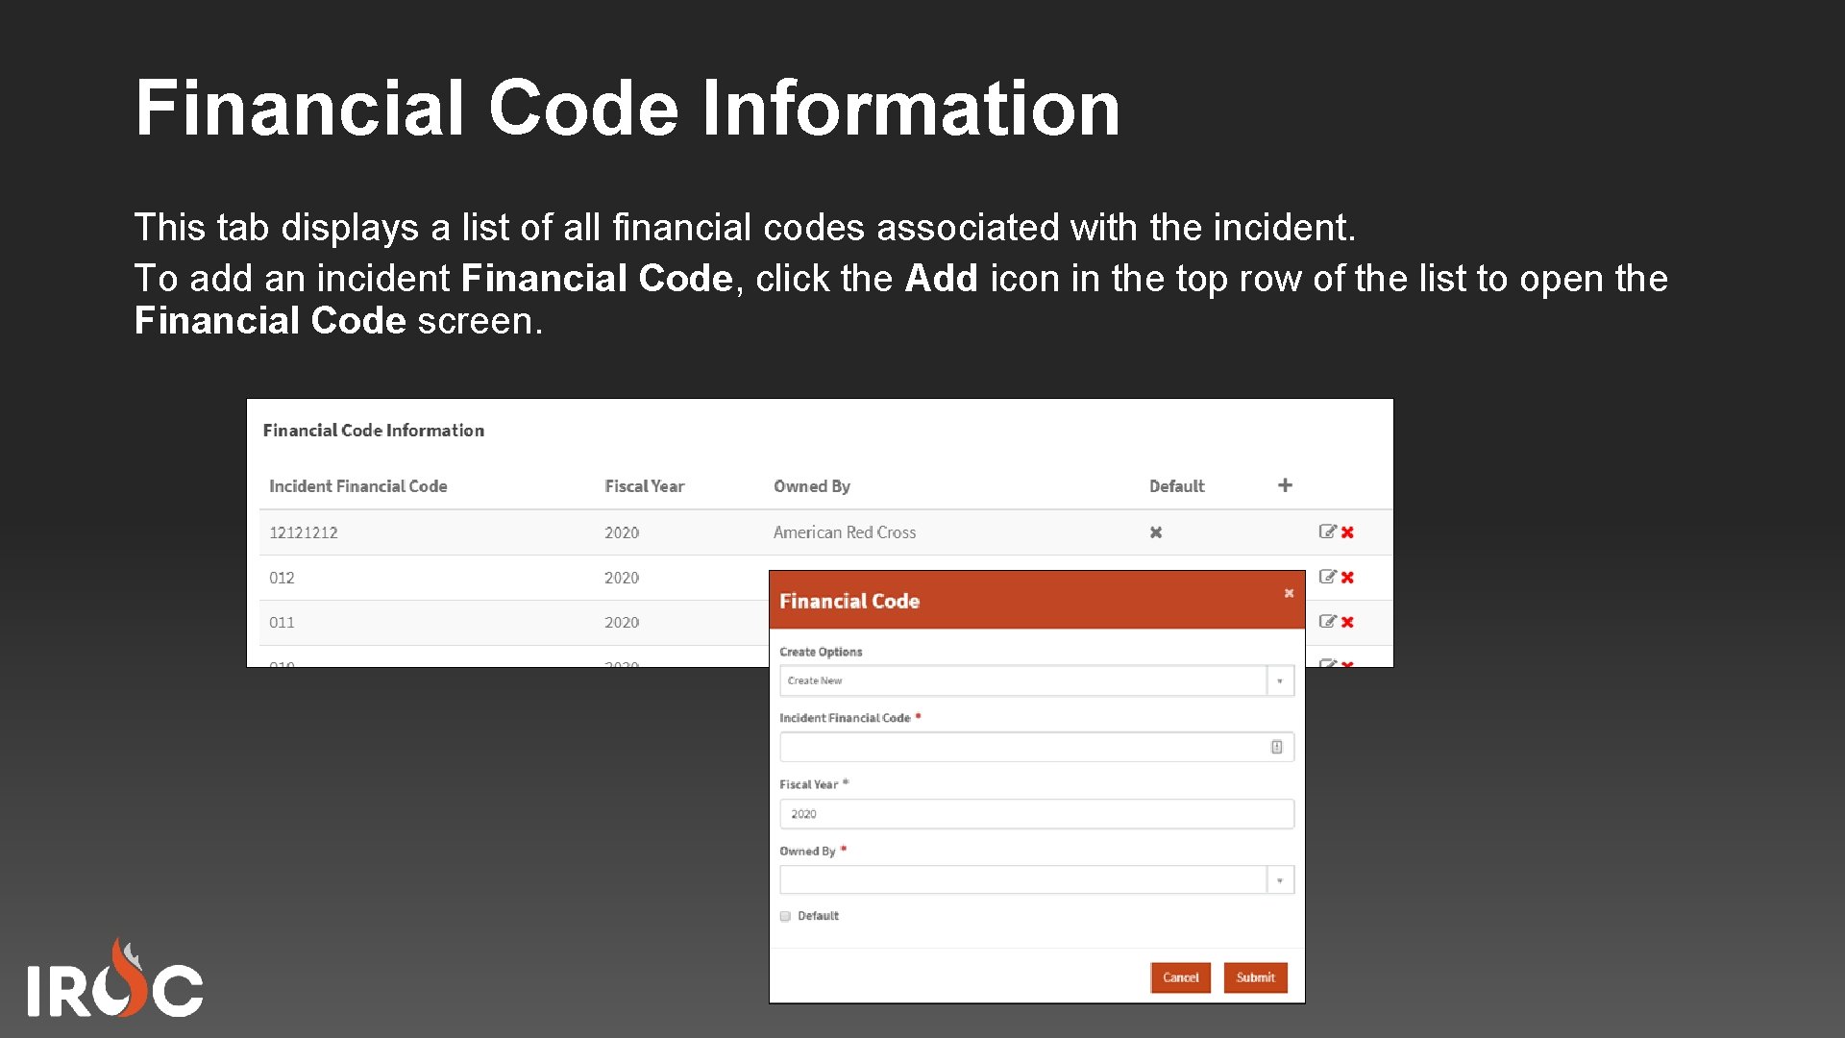Delete the 012 financial code row

pyautogui.click(x=1347, y=578)
